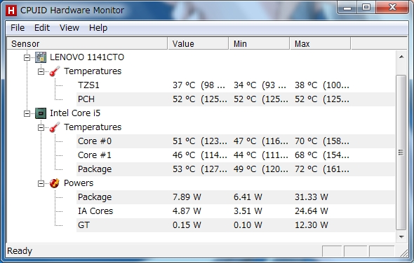The image size is (414, 263).
Task: Click the Max column header
Action: 320,43
